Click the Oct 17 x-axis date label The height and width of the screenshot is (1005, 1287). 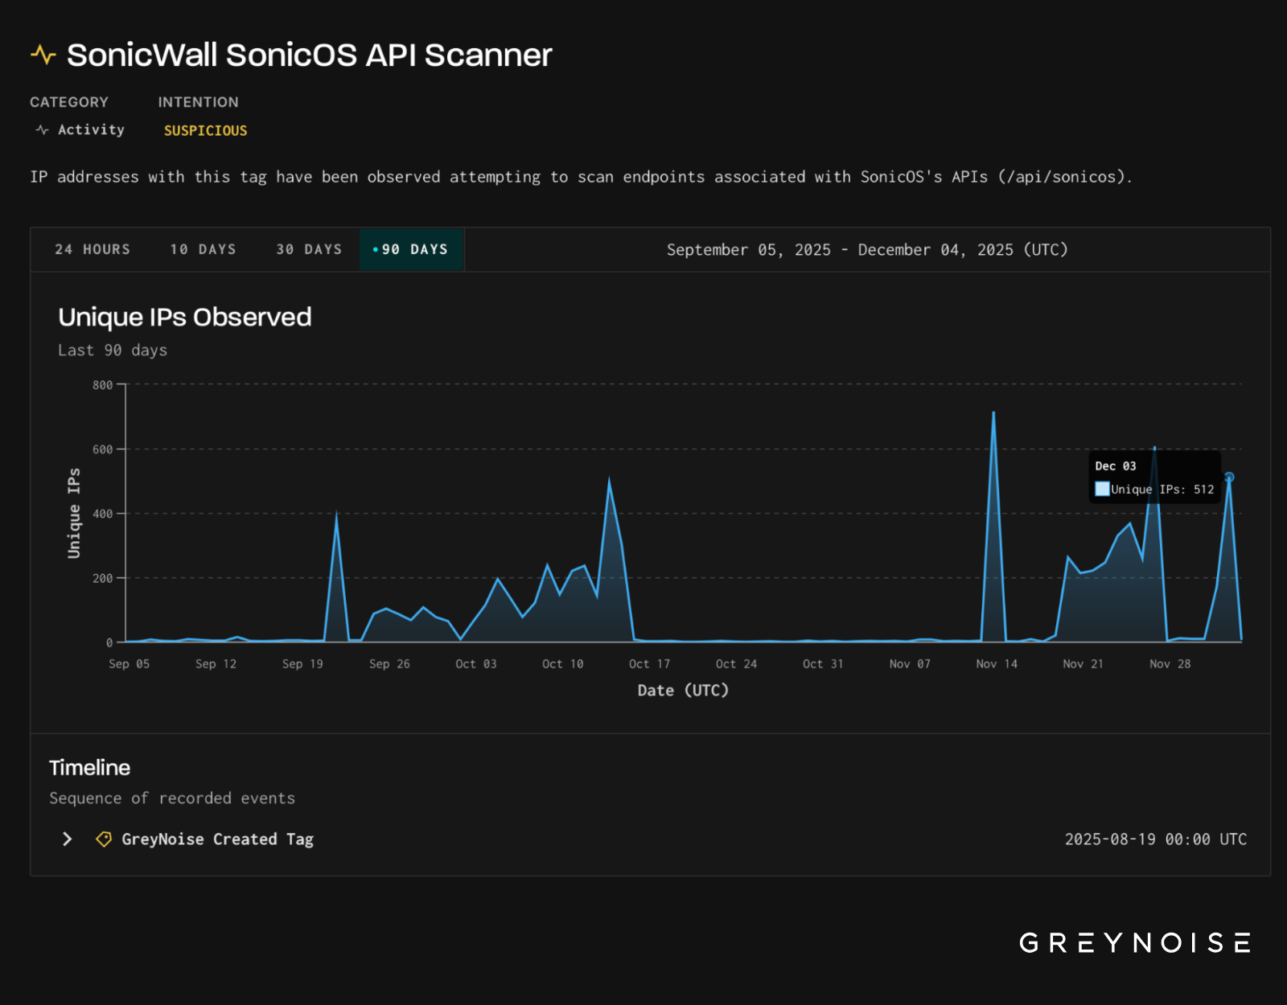point(649,663)
